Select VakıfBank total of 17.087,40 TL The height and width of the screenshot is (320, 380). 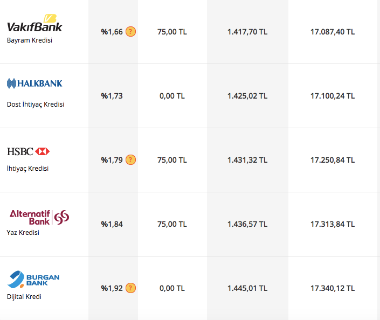point(333,32)
